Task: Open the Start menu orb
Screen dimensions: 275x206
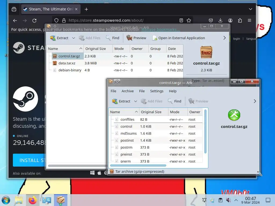Action: (6, 200)
